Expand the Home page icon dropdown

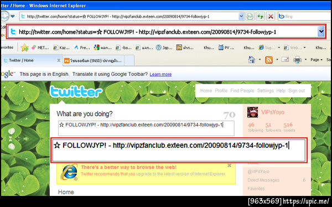260,60
